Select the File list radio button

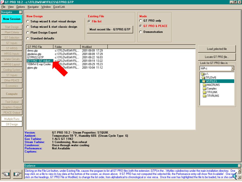coord(89,21)
